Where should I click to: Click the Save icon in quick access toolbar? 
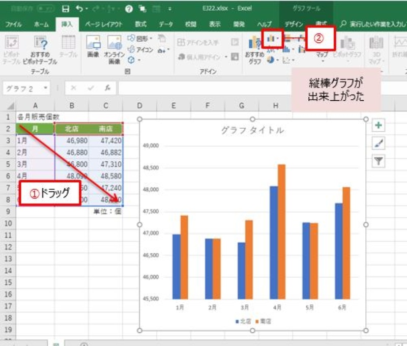point(65,9)
